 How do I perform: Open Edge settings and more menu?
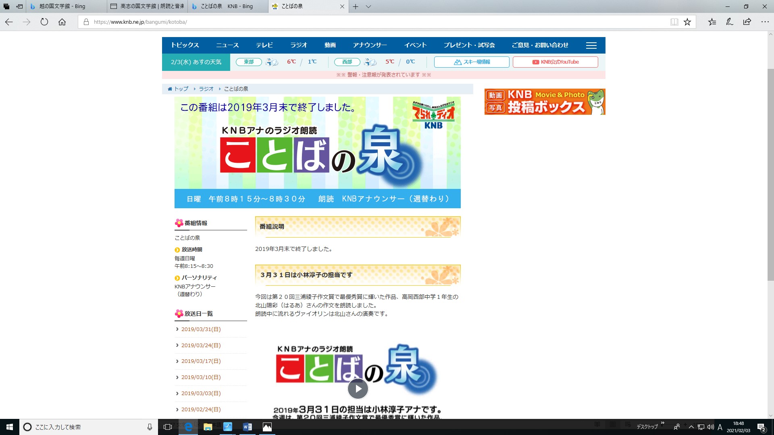(x=765, y=22)
